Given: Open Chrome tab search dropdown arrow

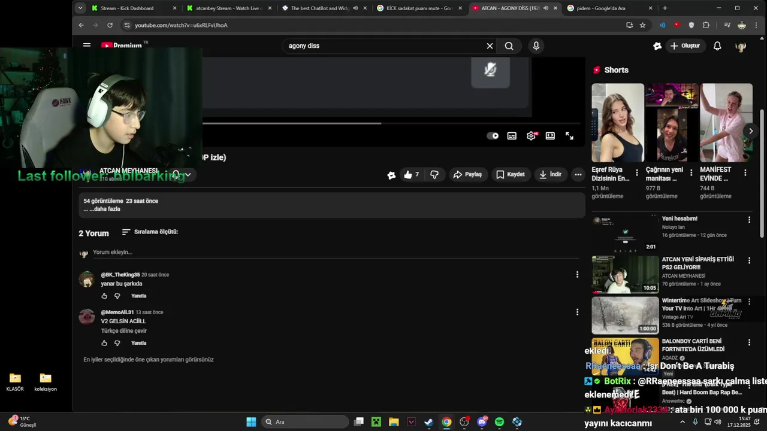Looking at the screenshot, I should point(80,8).
